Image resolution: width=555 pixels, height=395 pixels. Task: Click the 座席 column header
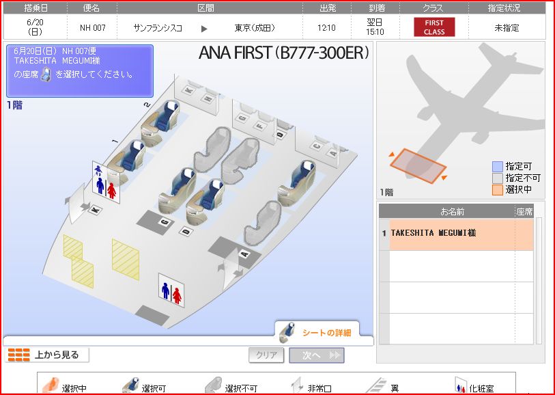(x=524, y=212)
